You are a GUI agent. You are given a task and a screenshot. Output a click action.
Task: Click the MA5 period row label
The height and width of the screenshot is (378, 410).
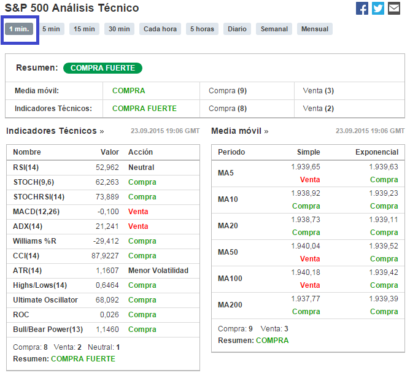[x=226, y=173]
